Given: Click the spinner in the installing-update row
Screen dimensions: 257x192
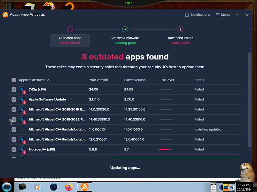Looking at the screenshot, I should (x=22, y=130).
